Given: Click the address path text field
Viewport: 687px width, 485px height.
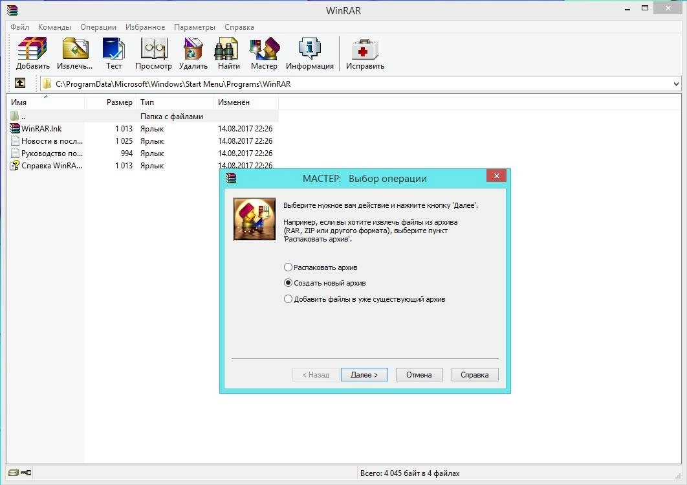Looking at the screenshot, I should pos(360,84).
